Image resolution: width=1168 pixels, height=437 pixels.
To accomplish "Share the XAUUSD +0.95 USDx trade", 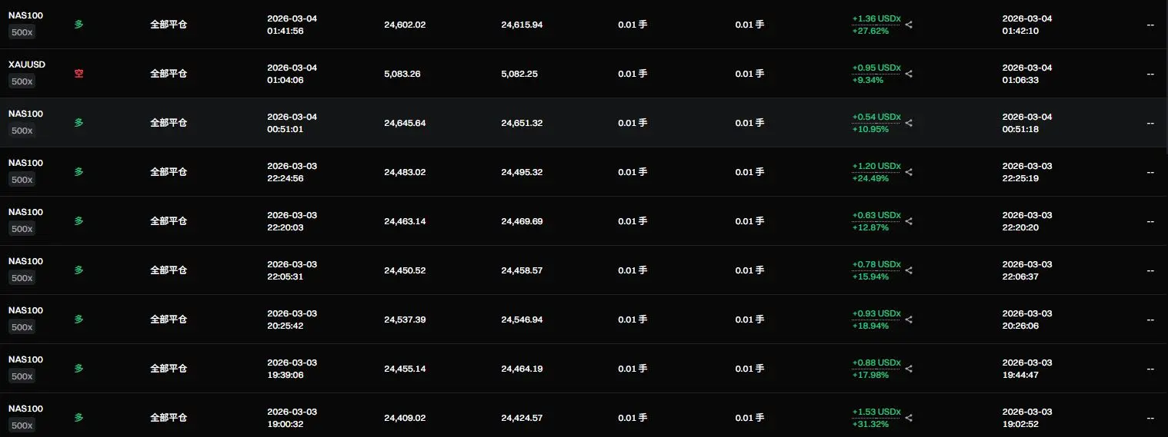I will pos(909,74).
